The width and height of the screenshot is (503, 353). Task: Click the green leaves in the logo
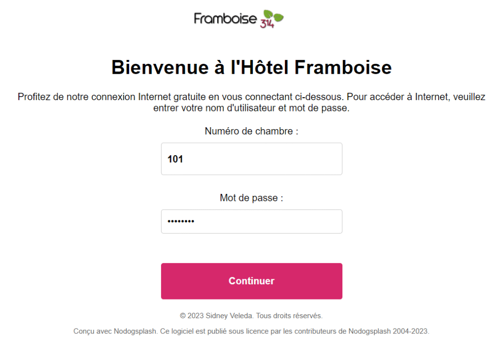[x=274, y=16]
